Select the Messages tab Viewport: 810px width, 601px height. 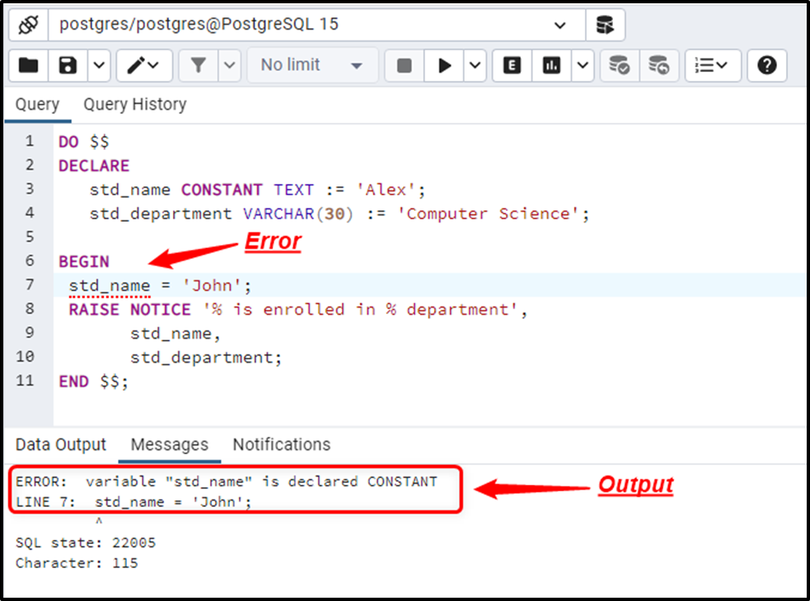[x=169, y=444]
